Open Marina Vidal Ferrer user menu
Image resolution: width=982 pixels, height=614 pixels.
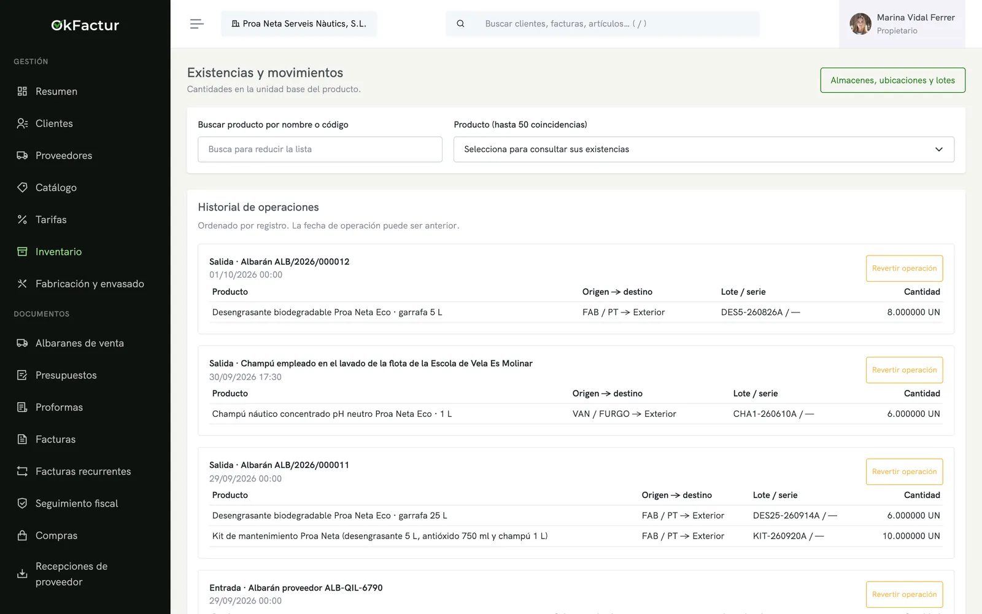[902, 24]
